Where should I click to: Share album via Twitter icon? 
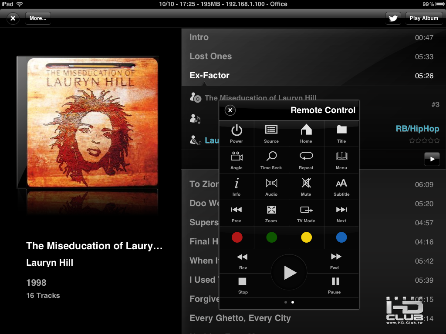coord(393,18)
